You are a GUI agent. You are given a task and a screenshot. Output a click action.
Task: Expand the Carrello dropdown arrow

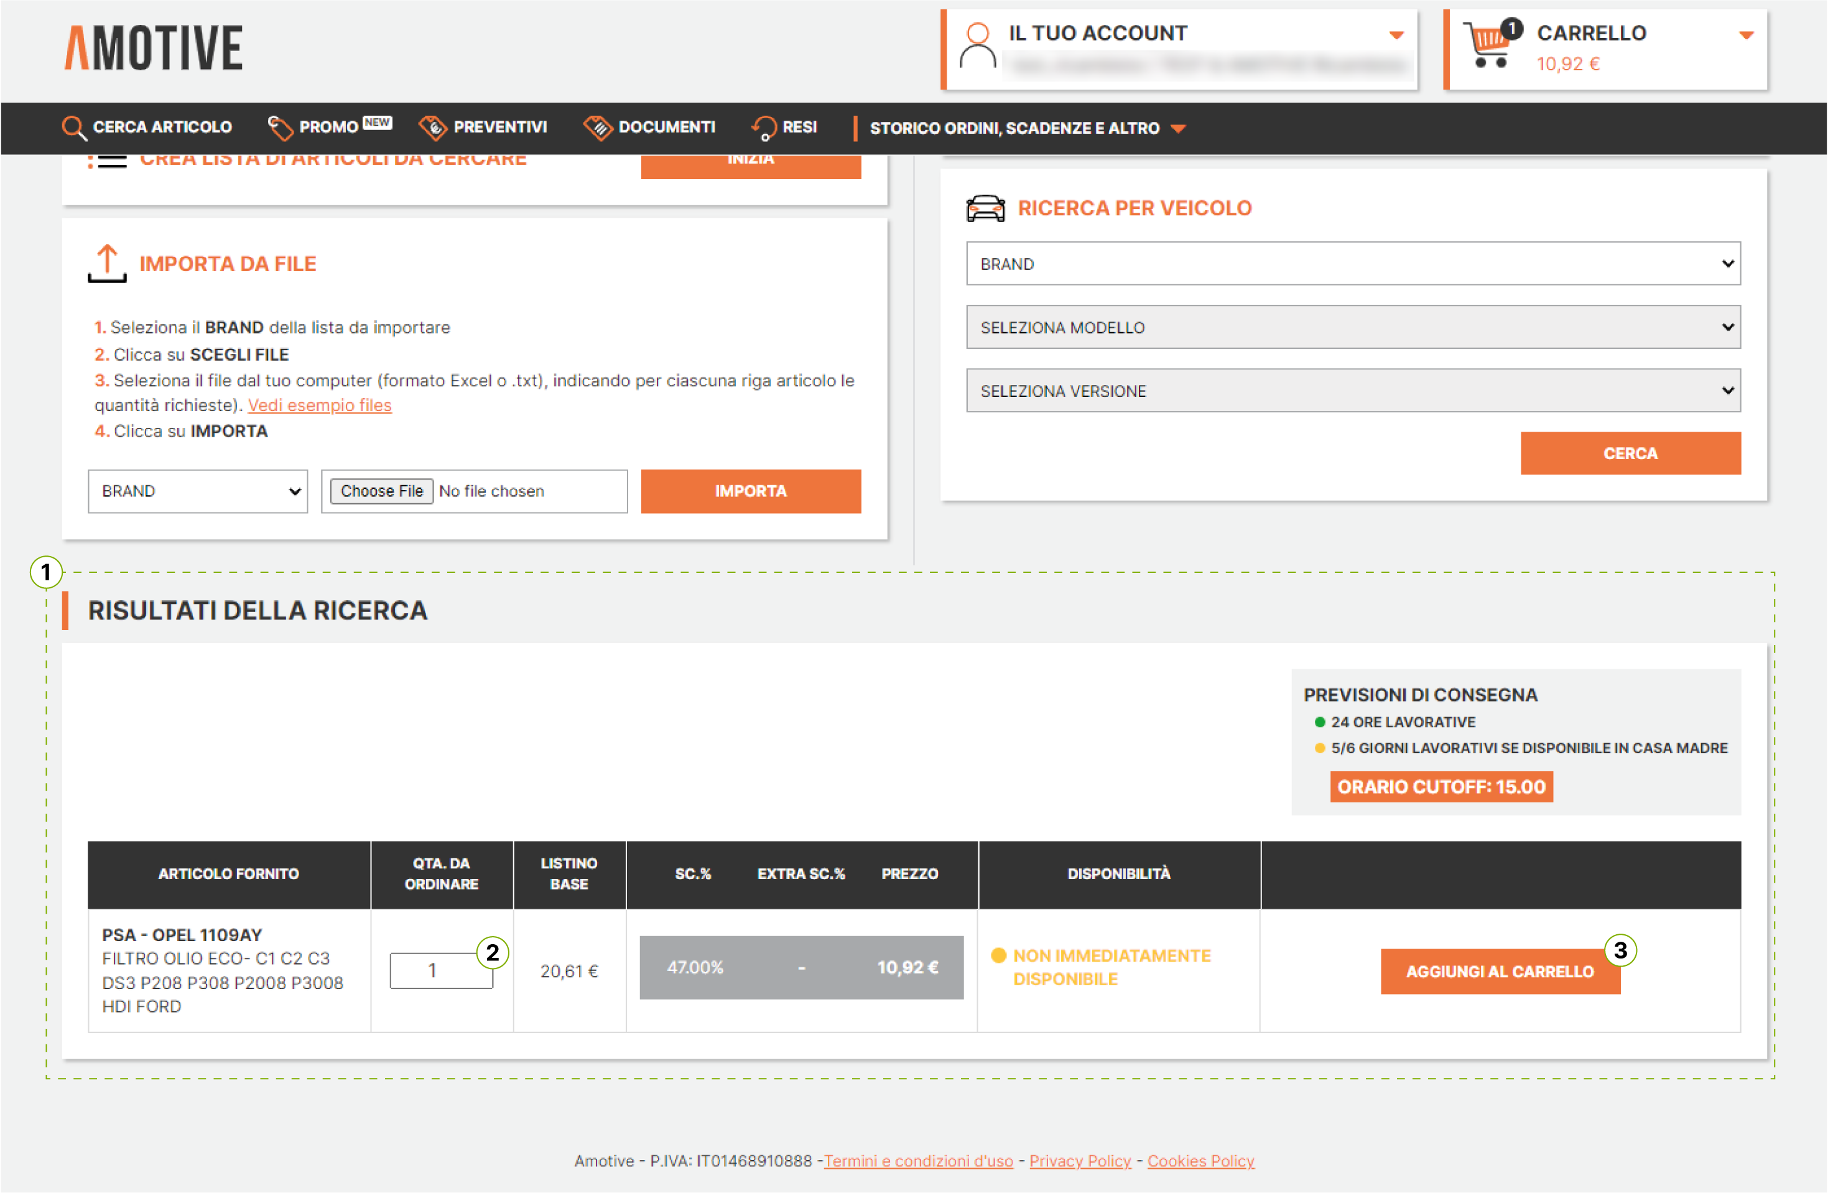(1746, 35)
